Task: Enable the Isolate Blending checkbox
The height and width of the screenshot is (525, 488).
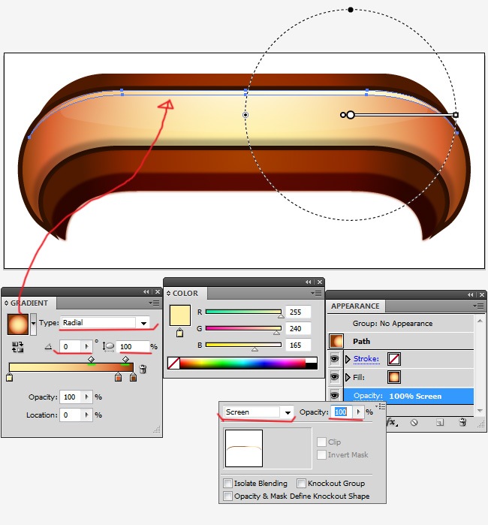Action: (227, 484)
